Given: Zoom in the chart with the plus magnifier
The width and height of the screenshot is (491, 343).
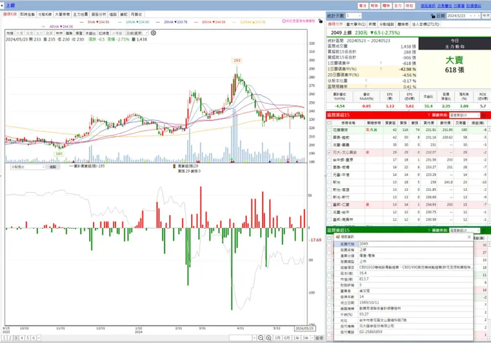Looking at the screenshot, I should tap(269, 338).
